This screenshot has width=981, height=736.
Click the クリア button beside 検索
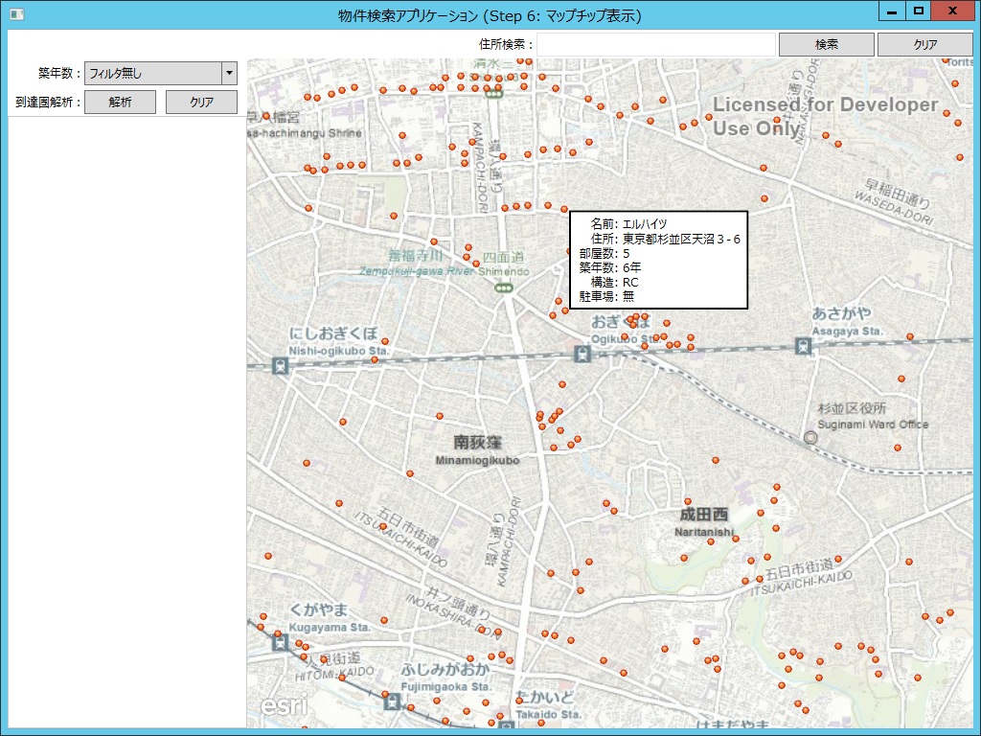[925, 44]
